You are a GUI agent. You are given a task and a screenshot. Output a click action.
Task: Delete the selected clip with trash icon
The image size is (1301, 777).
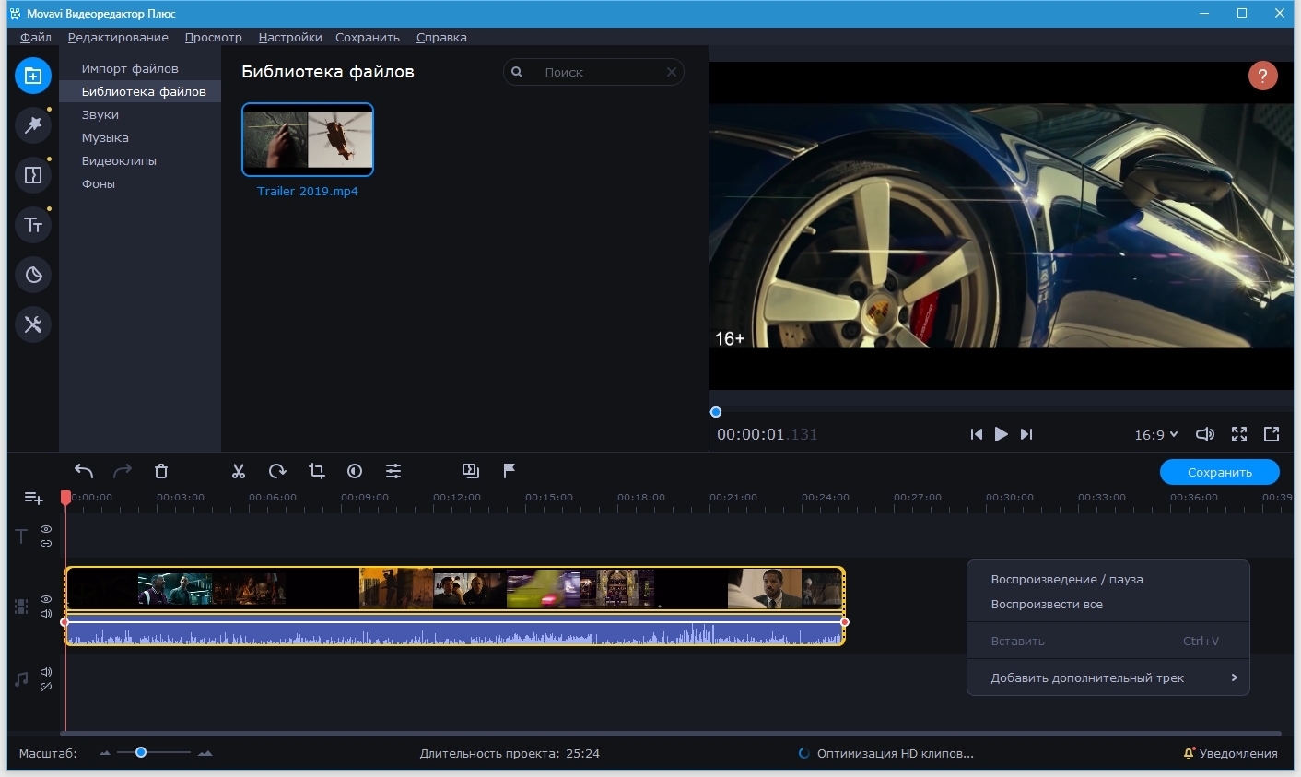pos(161,471)
